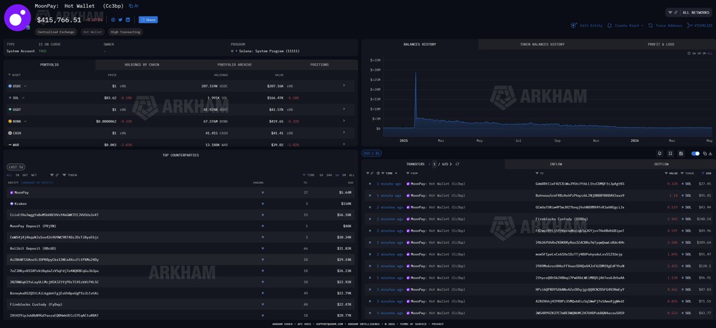Go to the previous transfers page arrow
Viewport: 716px width, 328px height.
pyautogui.click(x=429, y=164)
